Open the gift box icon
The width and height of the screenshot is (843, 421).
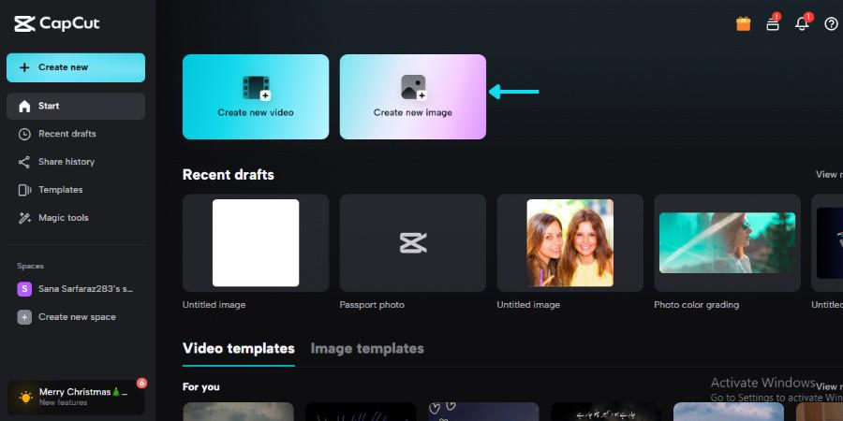[x=744, y=23]
